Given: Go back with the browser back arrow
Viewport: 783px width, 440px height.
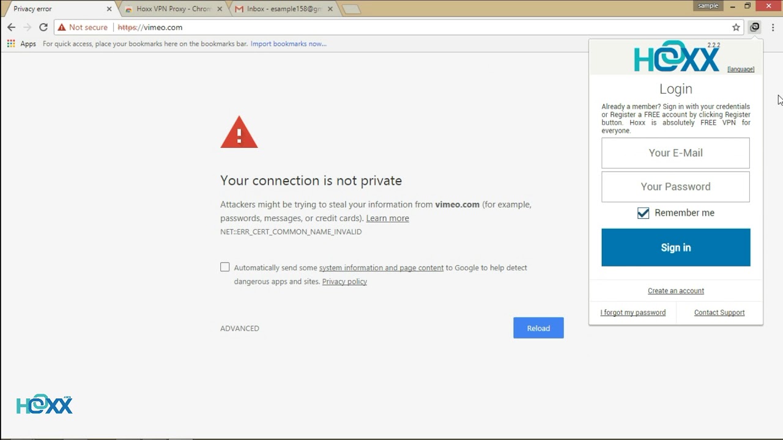Looking at the screenshot, I should coord(11,28).
